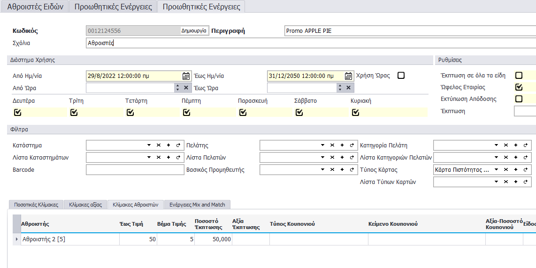Viewport: 536px width, 268px height.
Task: Open the Λίστα Τύπων Καρτών dropdown
Action: 496,182
